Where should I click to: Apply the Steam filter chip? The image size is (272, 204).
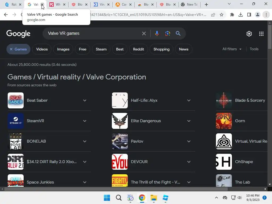click(x=101, y=49)
